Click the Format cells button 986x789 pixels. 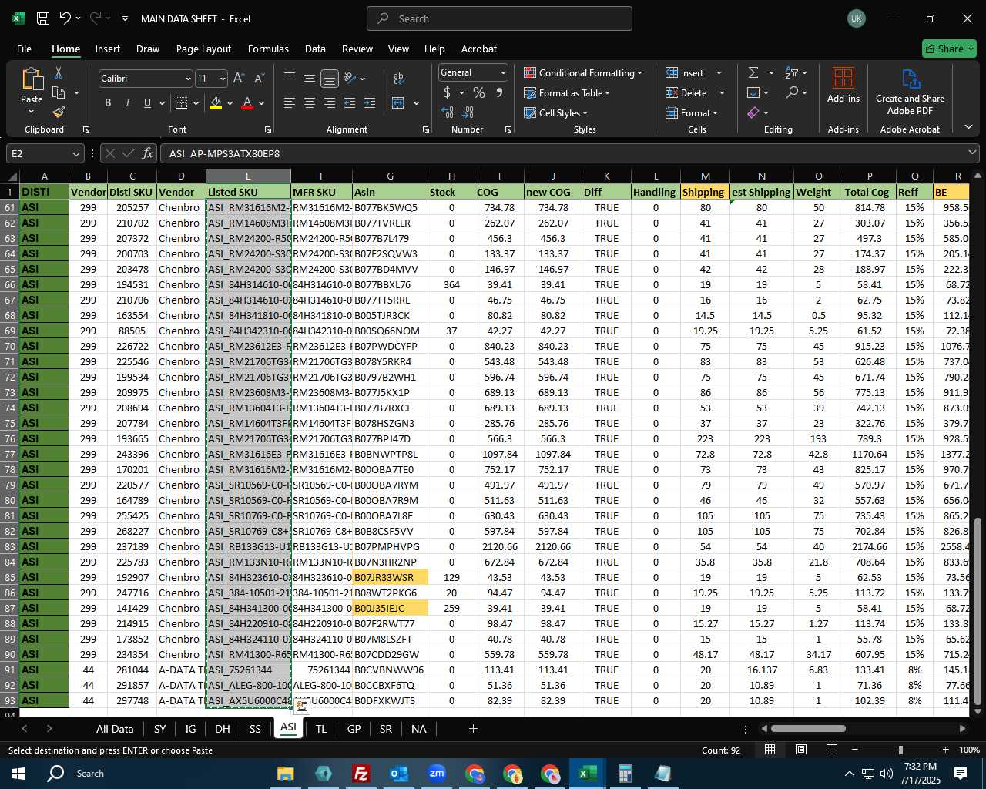point(692,112)
